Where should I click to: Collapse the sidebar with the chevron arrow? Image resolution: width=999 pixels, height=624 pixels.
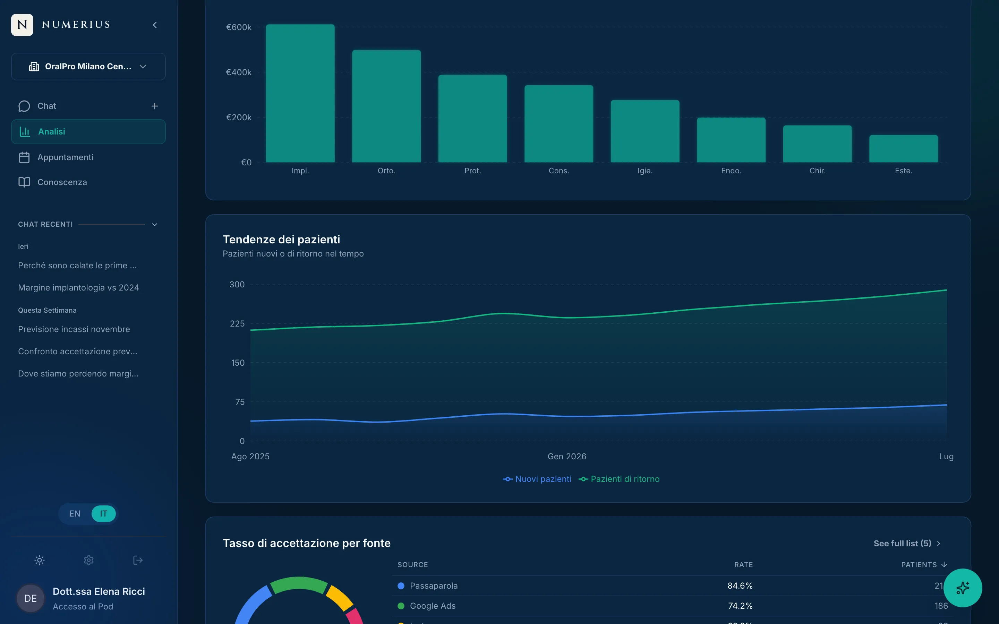pos(155,25)
